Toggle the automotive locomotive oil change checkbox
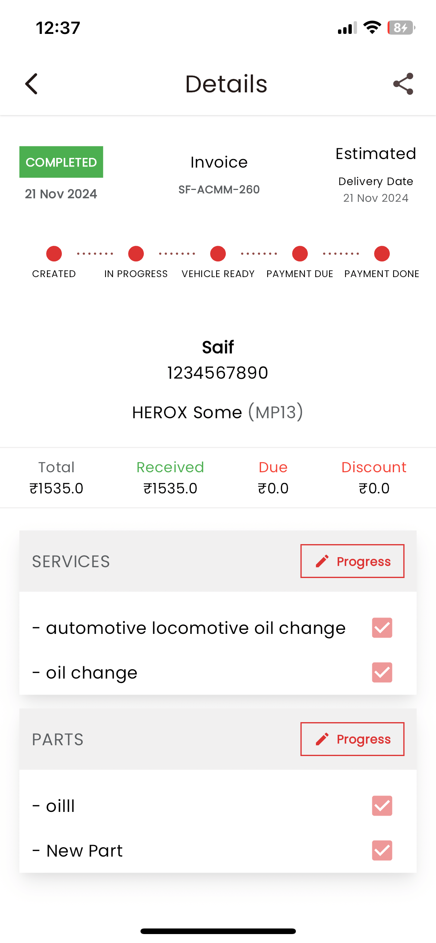This screenshot has height=943, width=436. 382,628
